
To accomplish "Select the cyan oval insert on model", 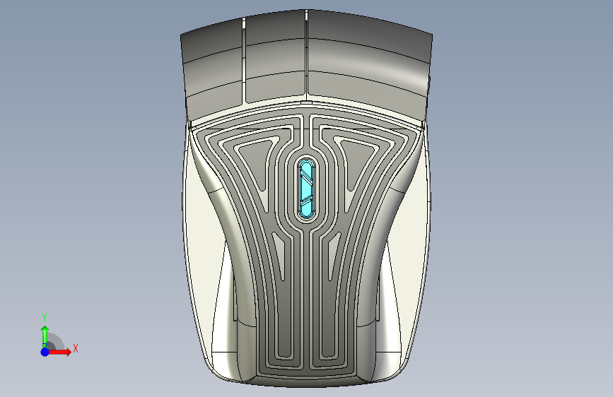I will 307,189.
